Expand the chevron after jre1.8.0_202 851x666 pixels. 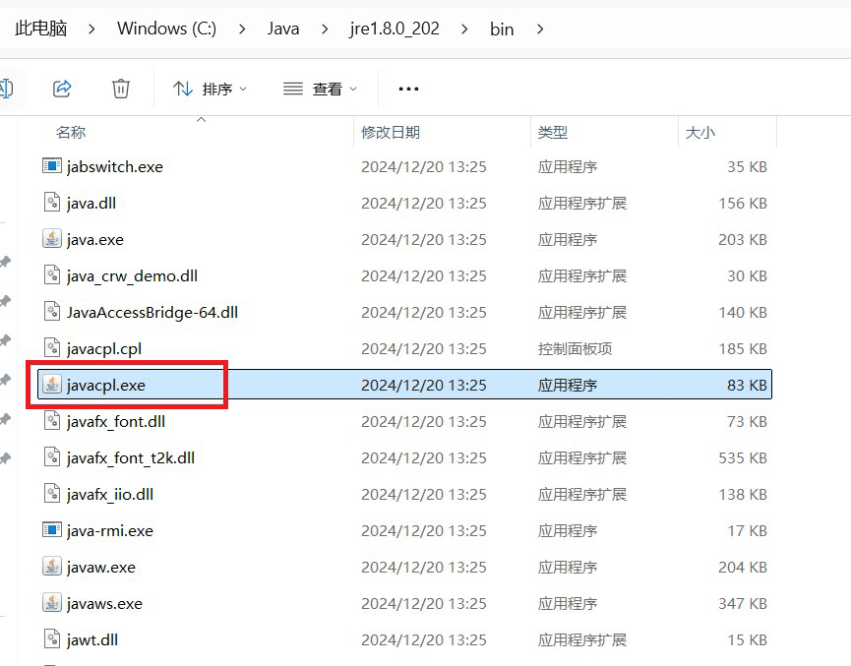(x=464, y=29)
